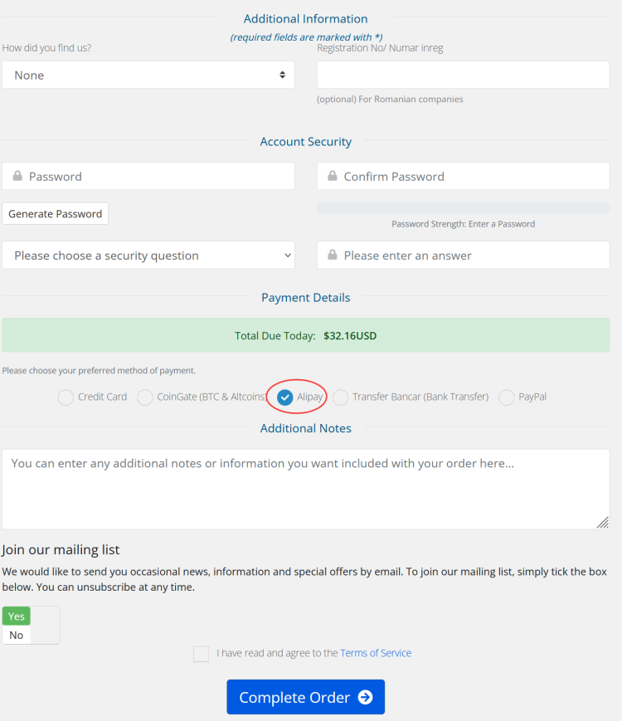Select the CoinGate (BTC & Altcoins) payment option
The width and height of the screenshot is (622, 721).
pyautogui.click(x=145, y=397)
